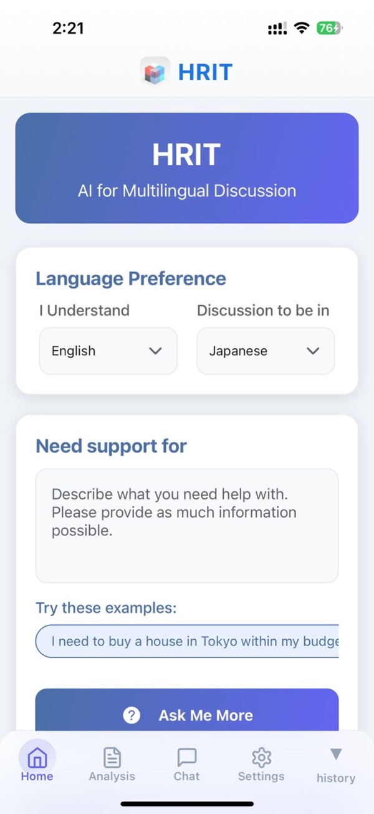Click the chevron next to Japanese

pyautogui.click(x=313, y=351)
